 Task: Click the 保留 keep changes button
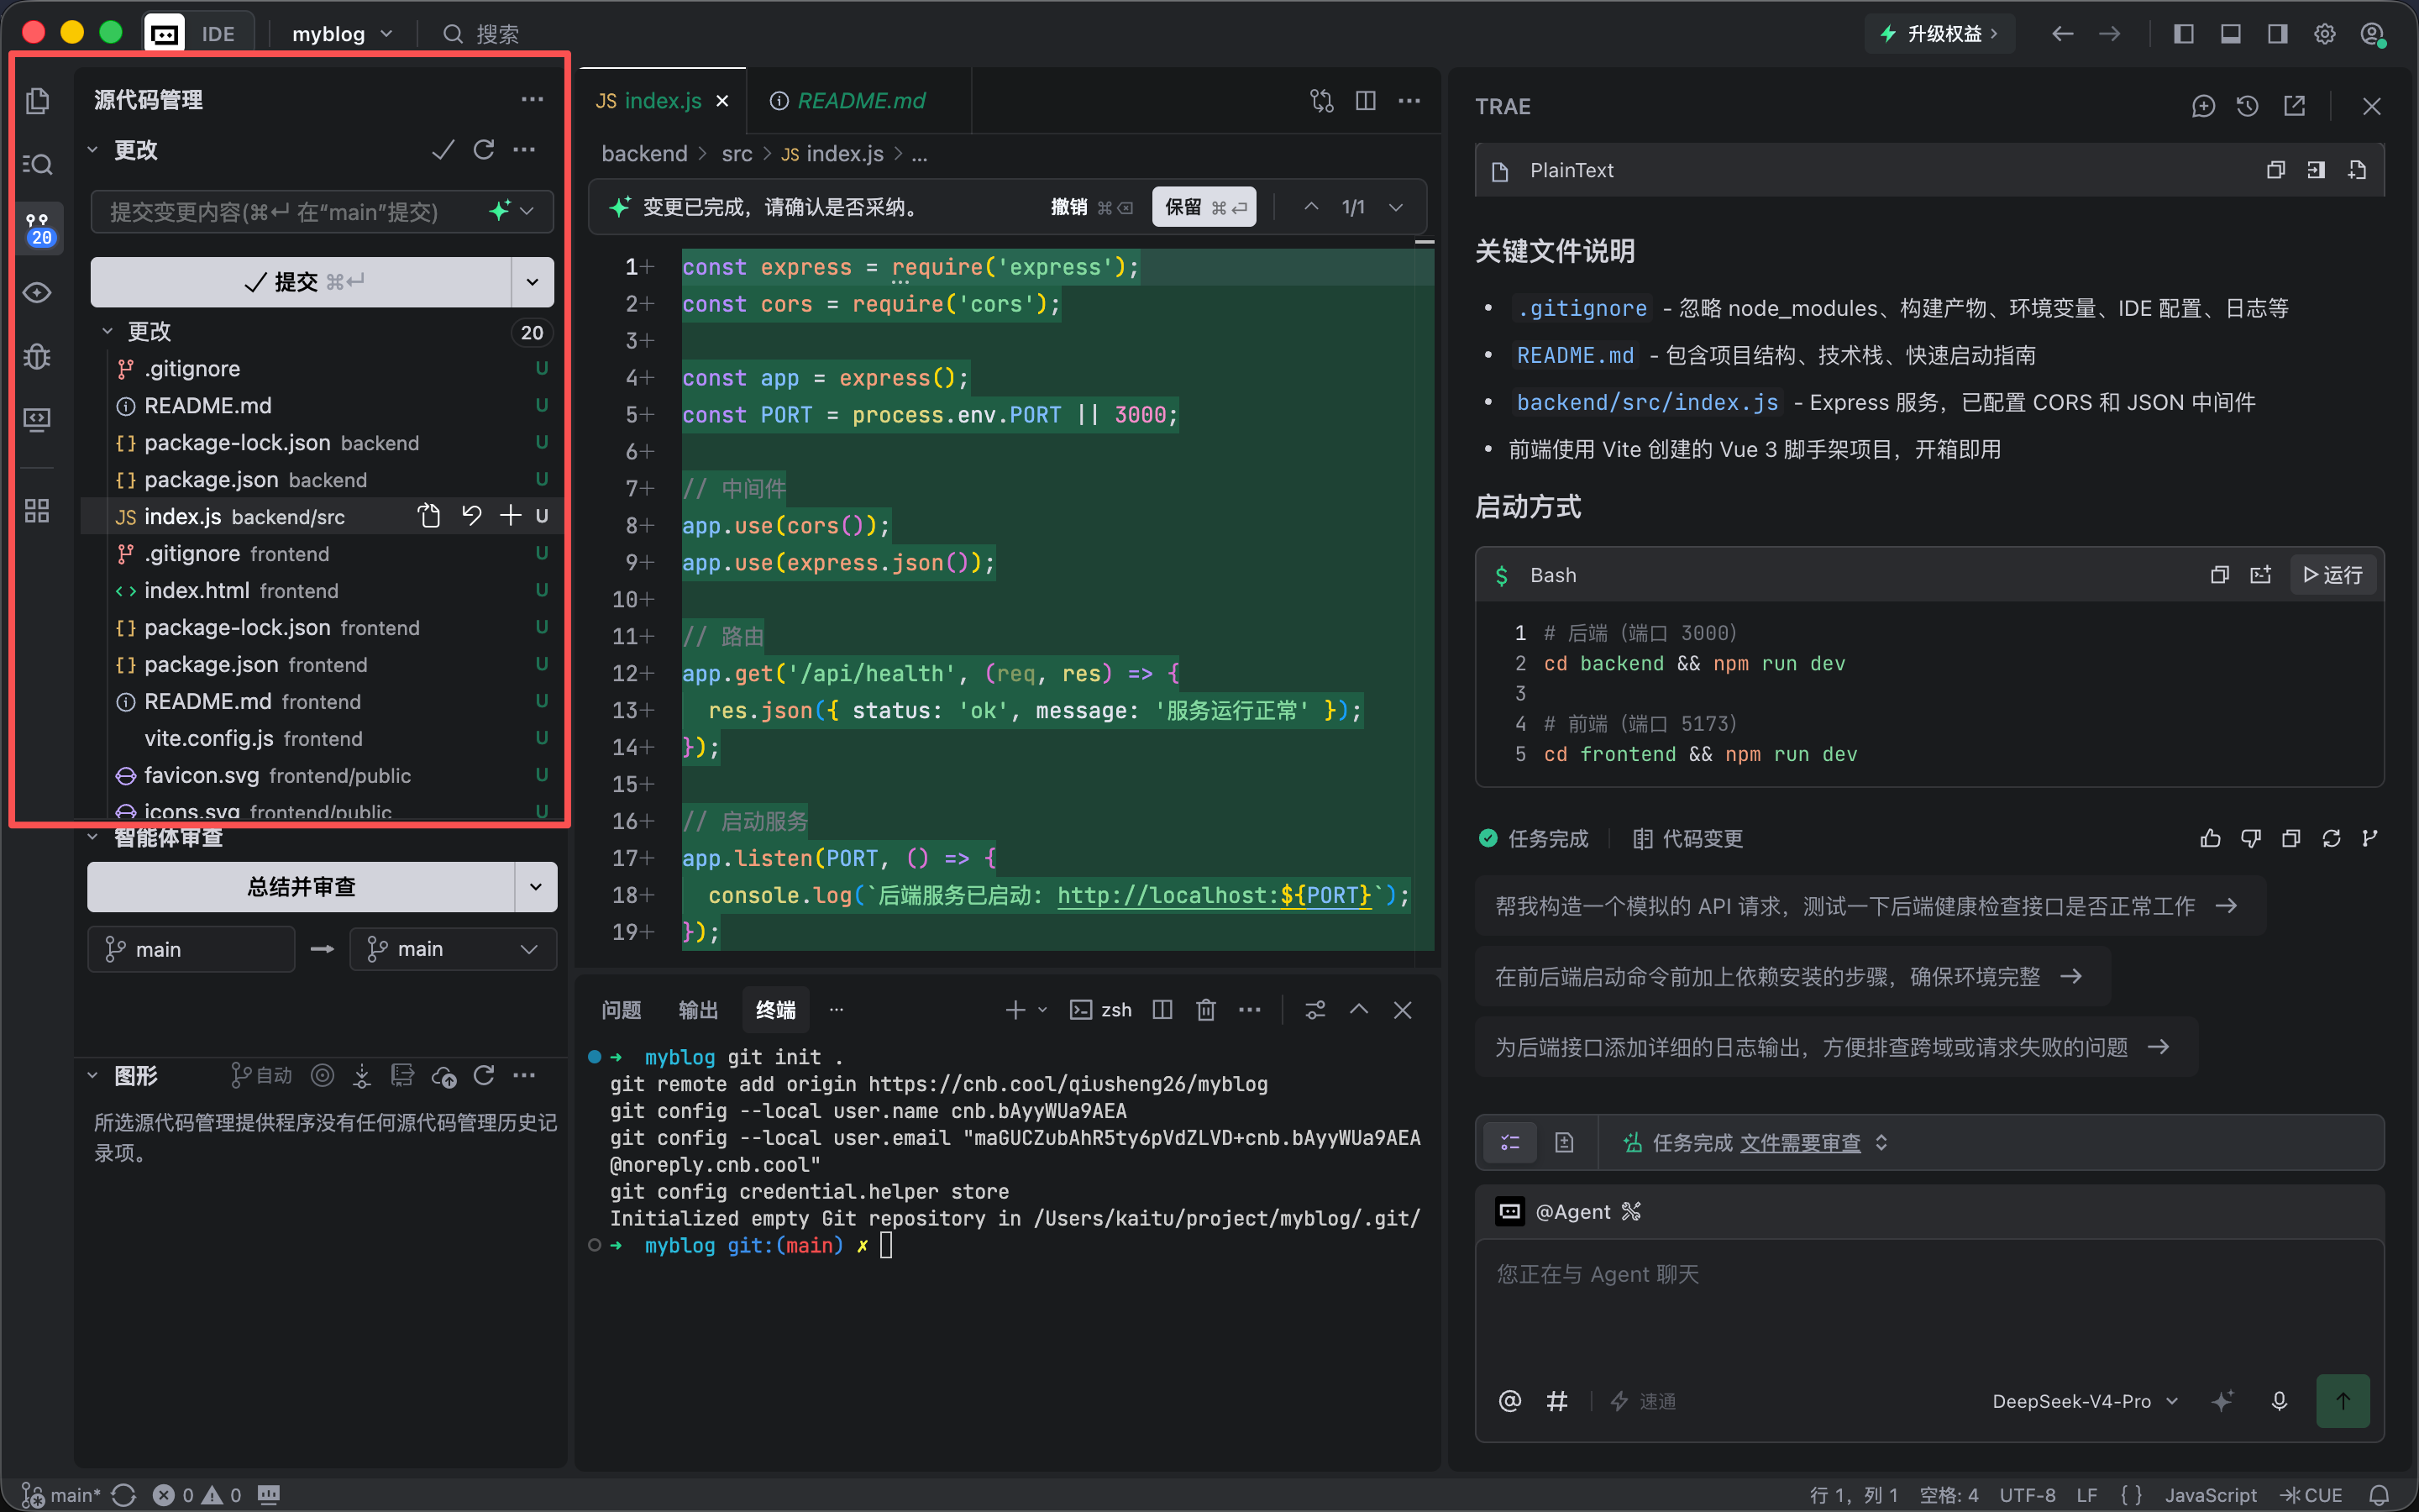[x=1204, y=207]
